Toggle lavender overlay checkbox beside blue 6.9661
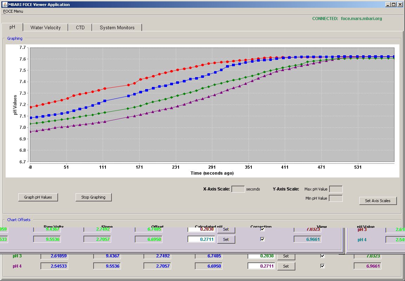This screenshot has width=405, height=281. [x=262, y=239]
